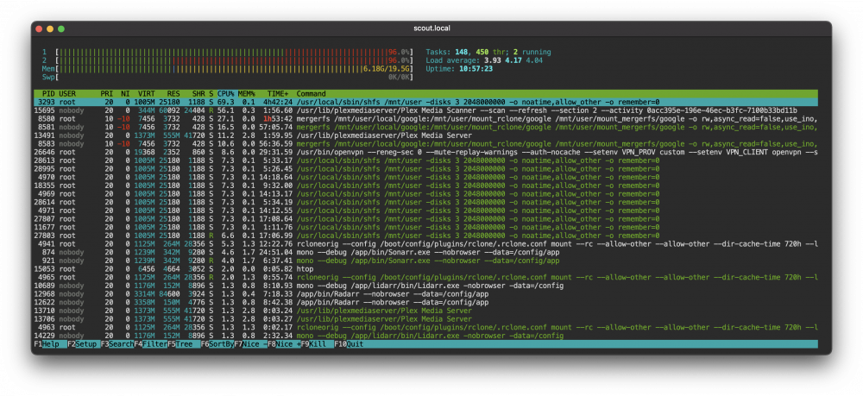Select shfs thread PID 18355

pos(425,185)
